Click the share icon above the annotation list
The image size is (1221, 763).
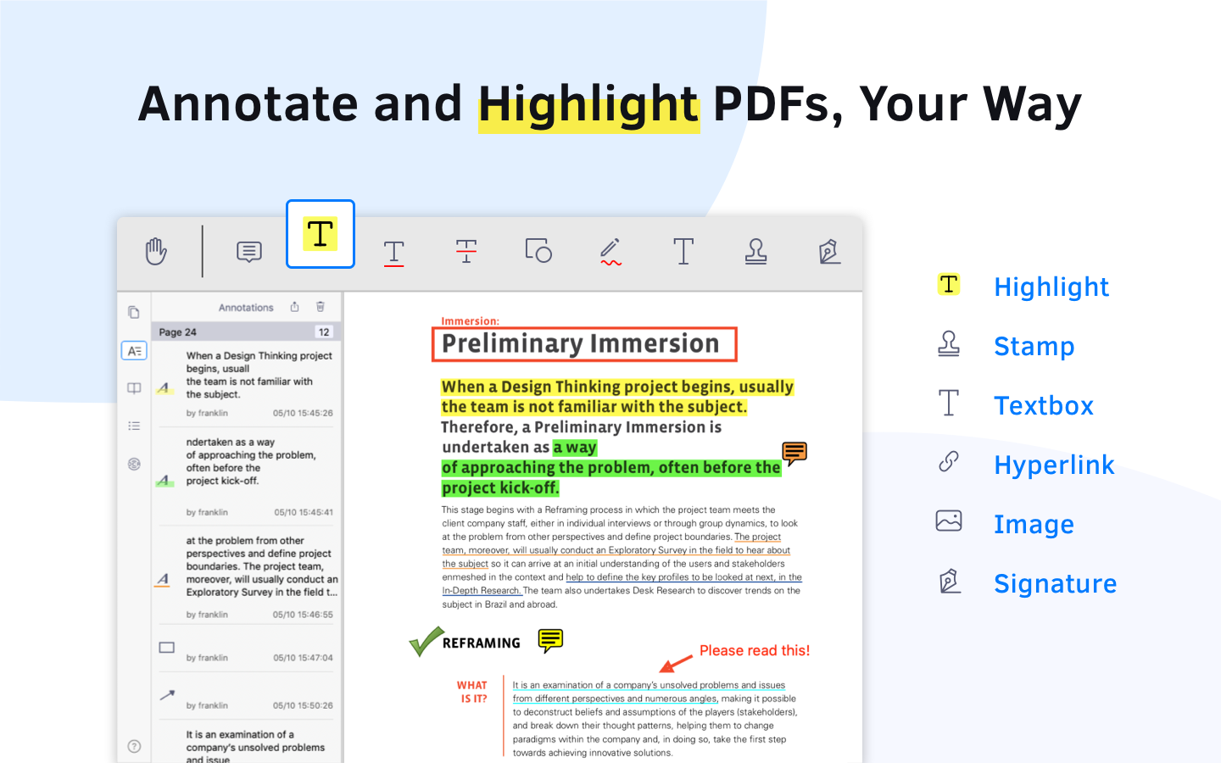[x=294, y=307]
